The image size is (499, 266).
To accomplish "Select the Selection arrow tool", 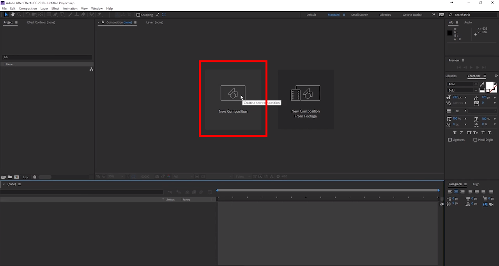I will point(6,15).
